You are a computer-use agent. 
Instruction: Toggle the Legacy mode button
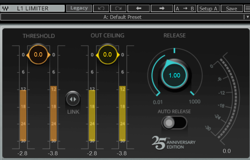pyautogui.click(x=79, y=8)
